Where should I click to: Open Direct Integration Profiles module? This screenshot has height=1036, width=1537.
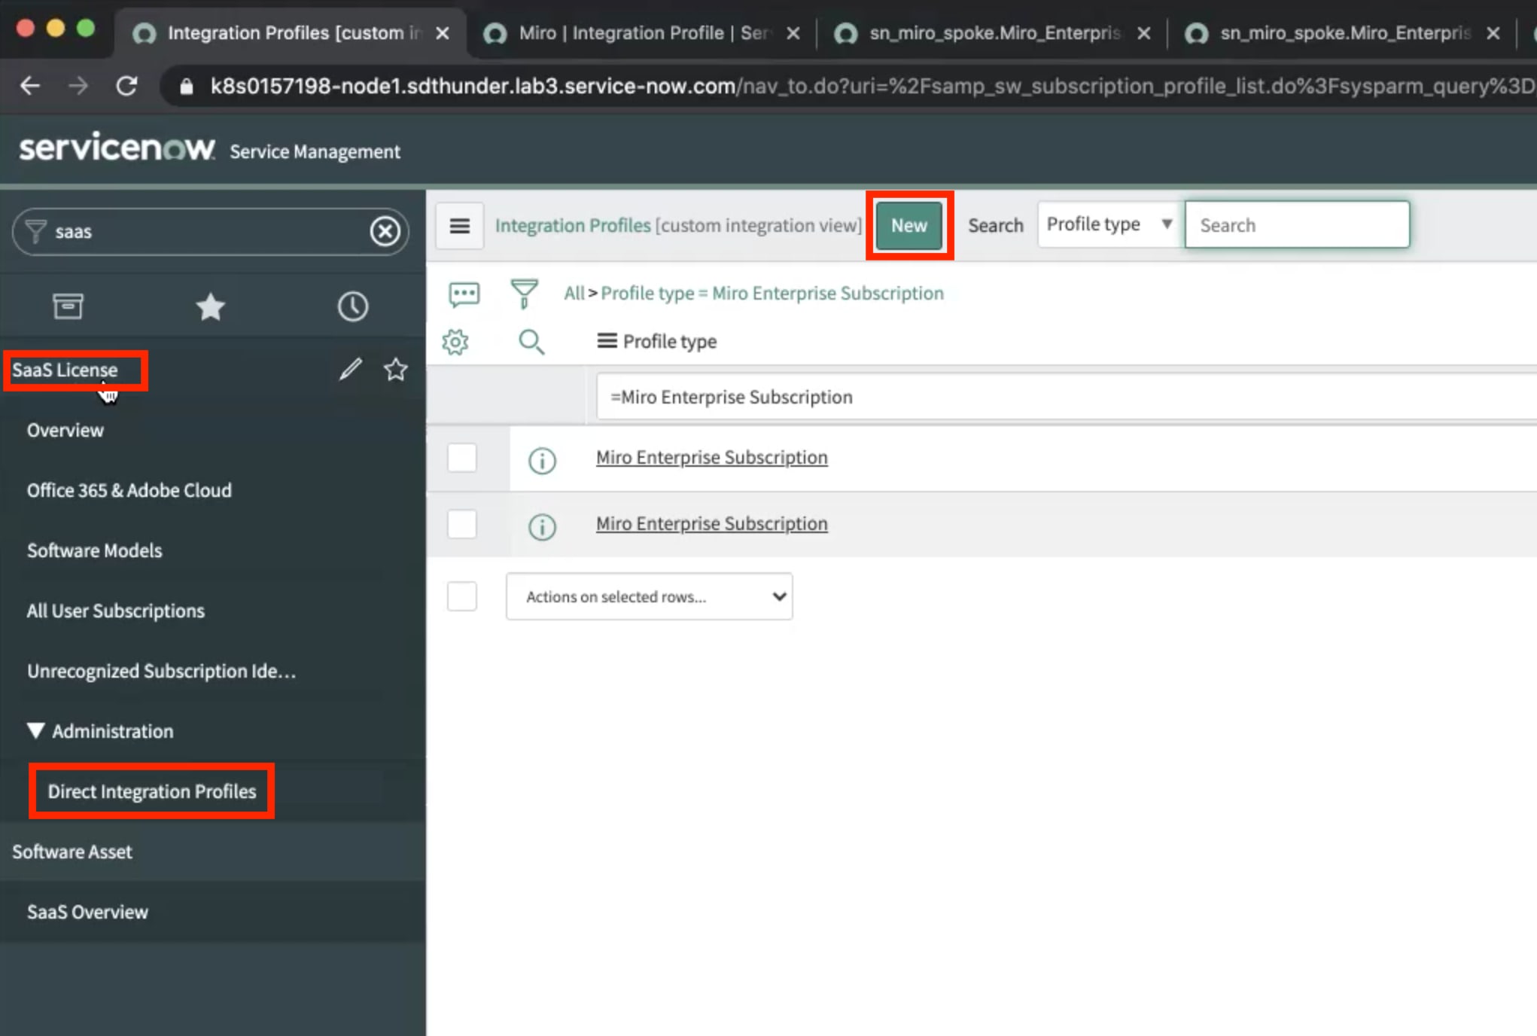[x=152, y=791]
